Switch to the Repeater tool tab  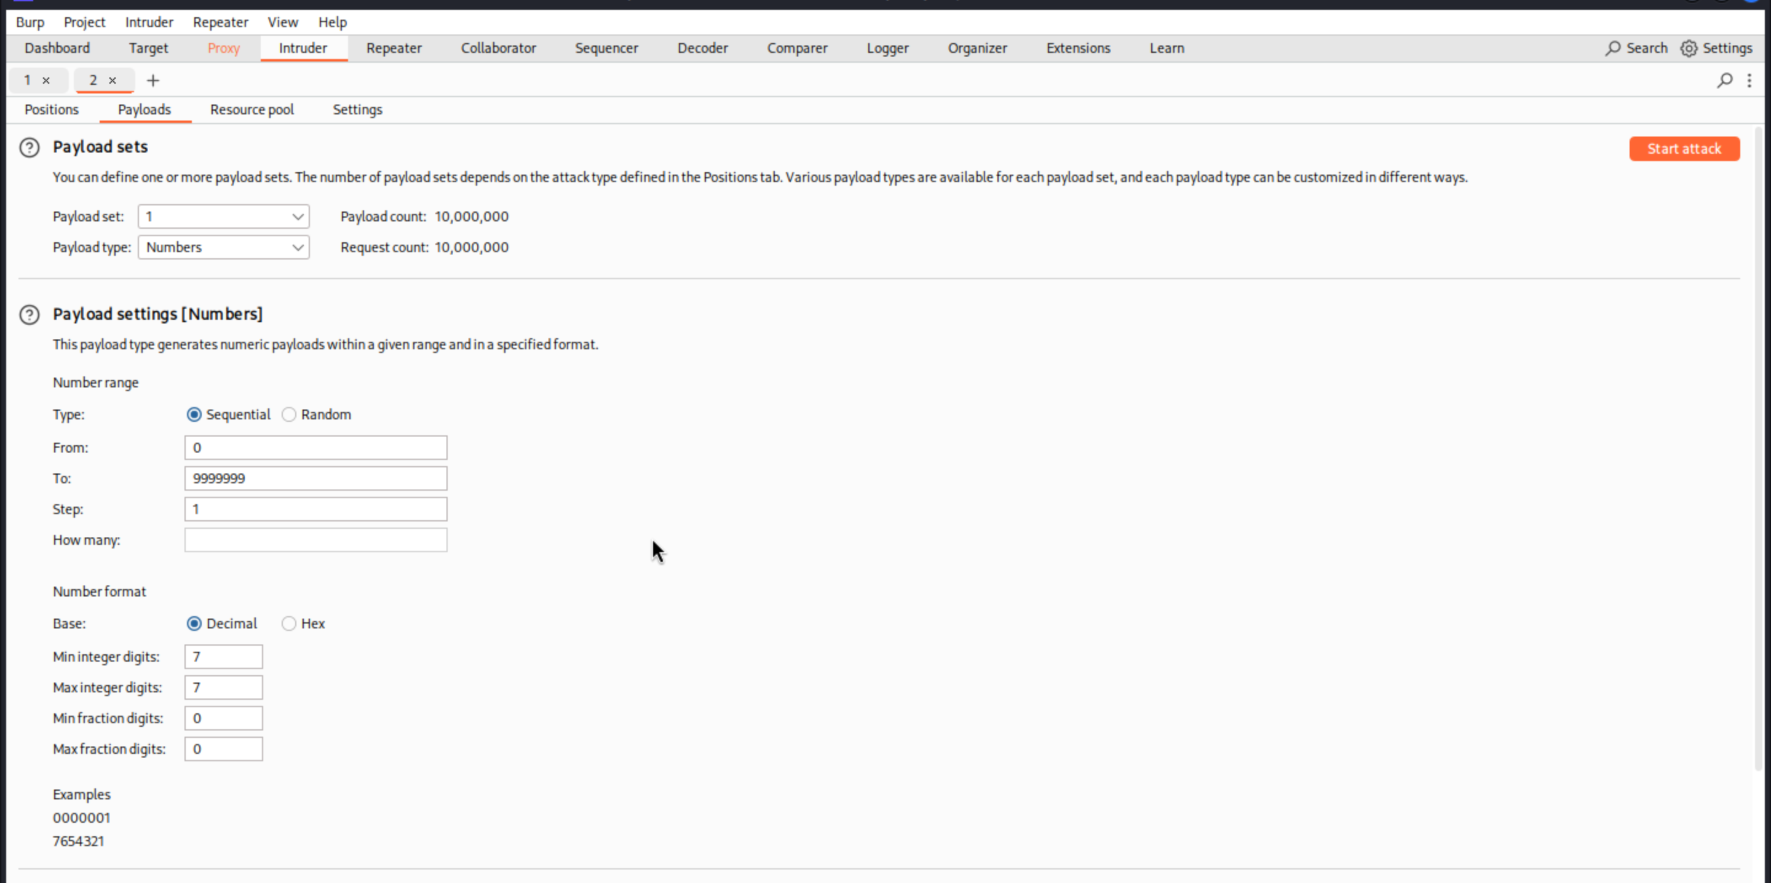pyautogui.click(x=394, y=48)
